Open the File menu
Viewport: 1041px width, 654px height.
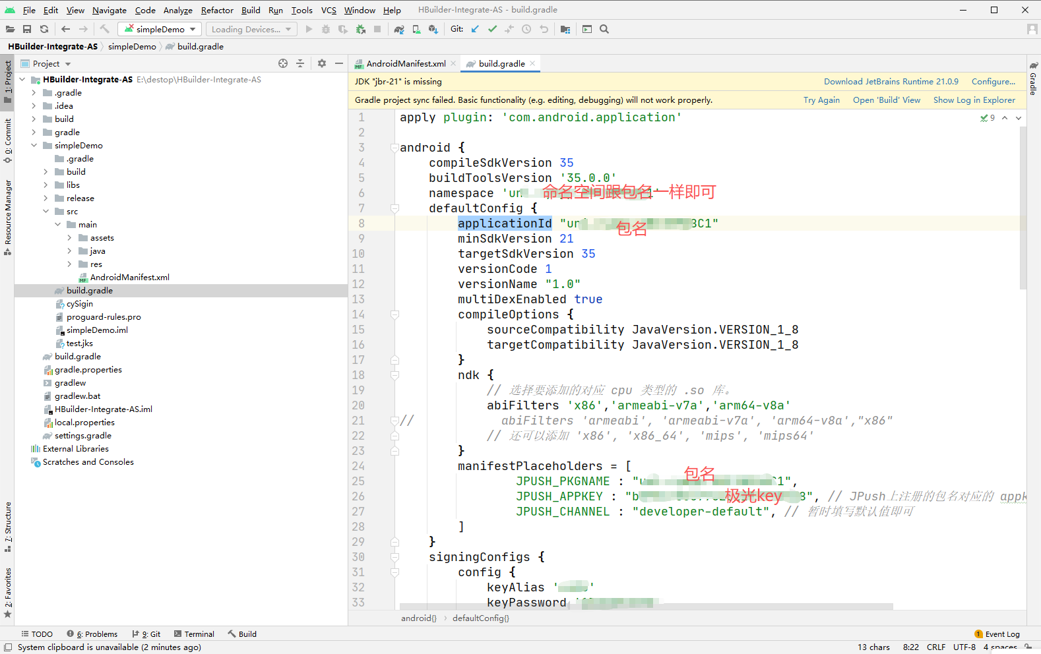click(x=29, y=10)
